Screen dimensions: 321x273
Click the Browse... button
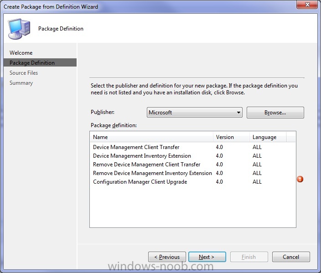click(275, 113)
